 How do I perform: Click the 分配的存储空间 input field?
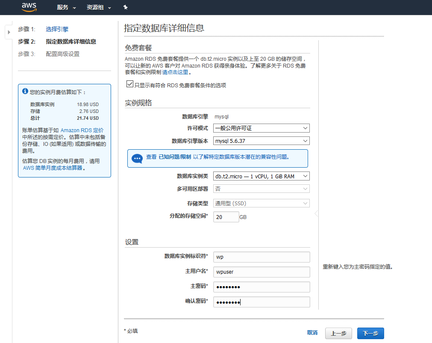pyautogui.click(x=226, y=217)
